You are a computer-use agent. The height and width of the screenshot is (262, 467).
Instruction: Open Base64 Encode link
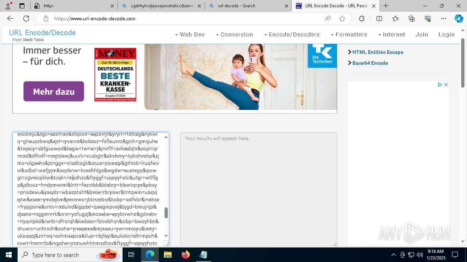coord(370,63)
